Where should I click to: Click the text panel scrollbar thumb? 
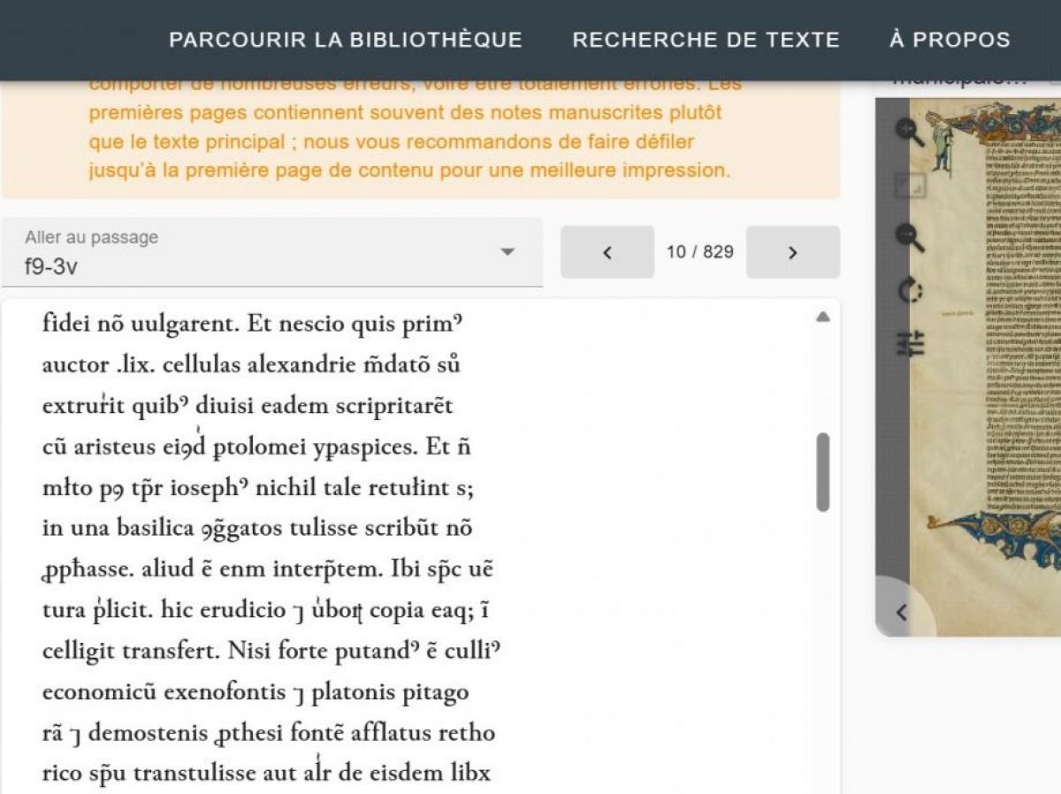click(x=822, y=471)
